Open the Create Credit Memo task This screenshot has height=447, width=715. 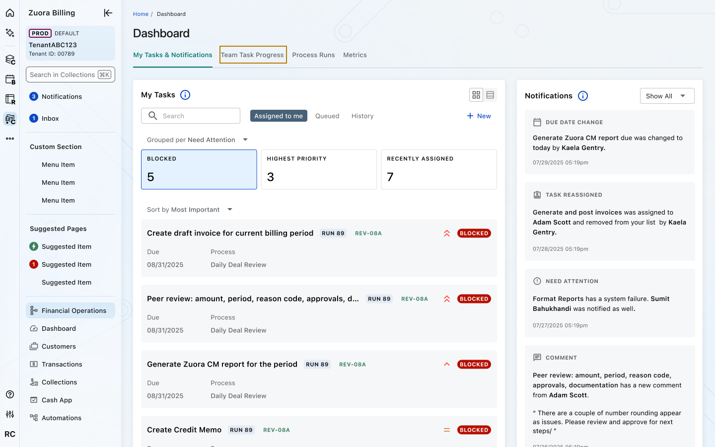coord(184,430)
